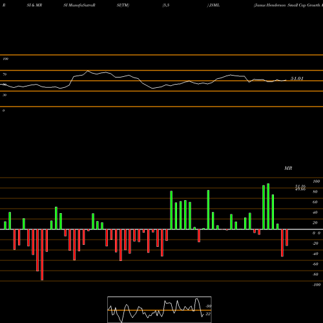Image resolution: width=323 pixels, height=323 pixels.
Task: Click the longest red bar in MR chart
Action: click(42, 255)
